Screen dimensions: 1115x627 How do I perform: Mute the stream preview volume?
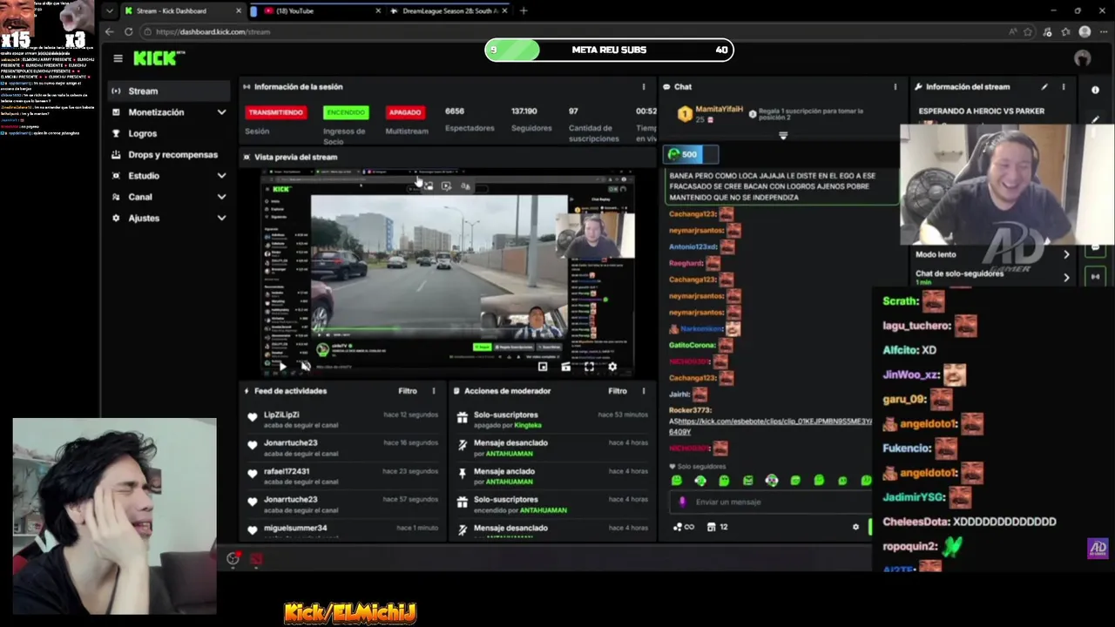305,367
